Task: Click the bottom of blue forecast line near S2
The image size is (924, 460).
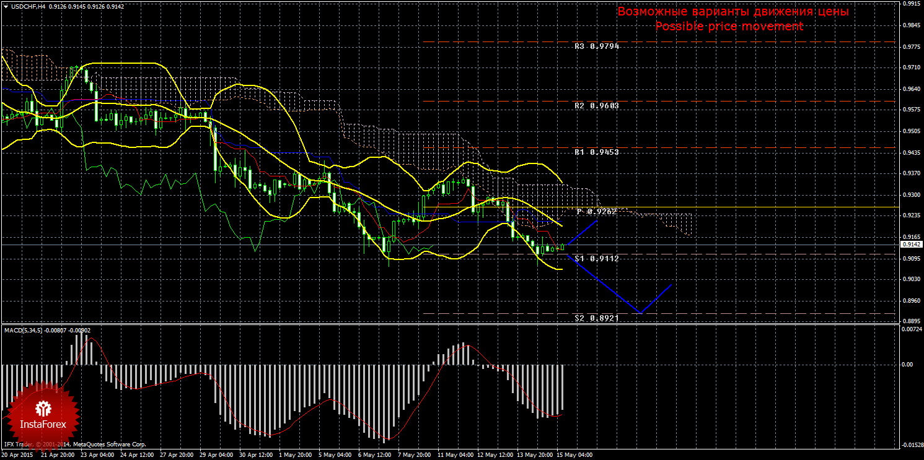Action: coord(640,313)
